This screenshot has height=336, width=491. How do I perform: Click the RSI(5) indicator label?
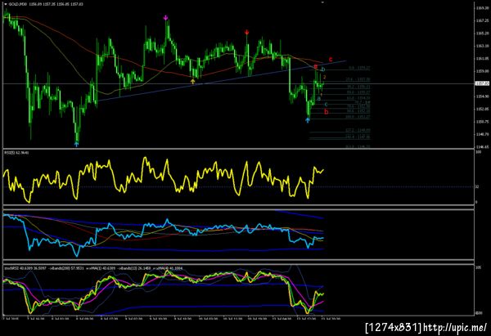[16, 153]
